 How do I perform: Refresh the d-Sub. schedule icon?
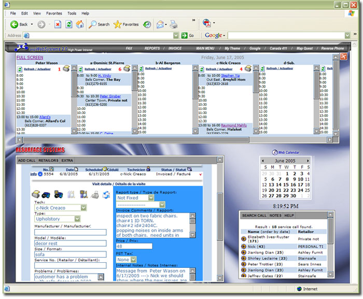[x=262, y=69]
